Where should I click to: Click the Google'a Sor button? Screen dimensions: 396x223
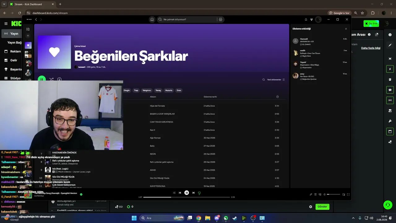point(339,13)
